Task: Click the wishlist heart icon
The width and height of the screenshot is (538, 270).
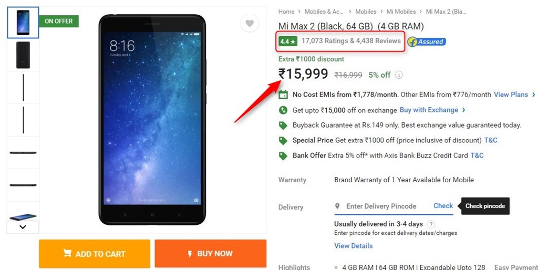Action: (x=250, y=23)
